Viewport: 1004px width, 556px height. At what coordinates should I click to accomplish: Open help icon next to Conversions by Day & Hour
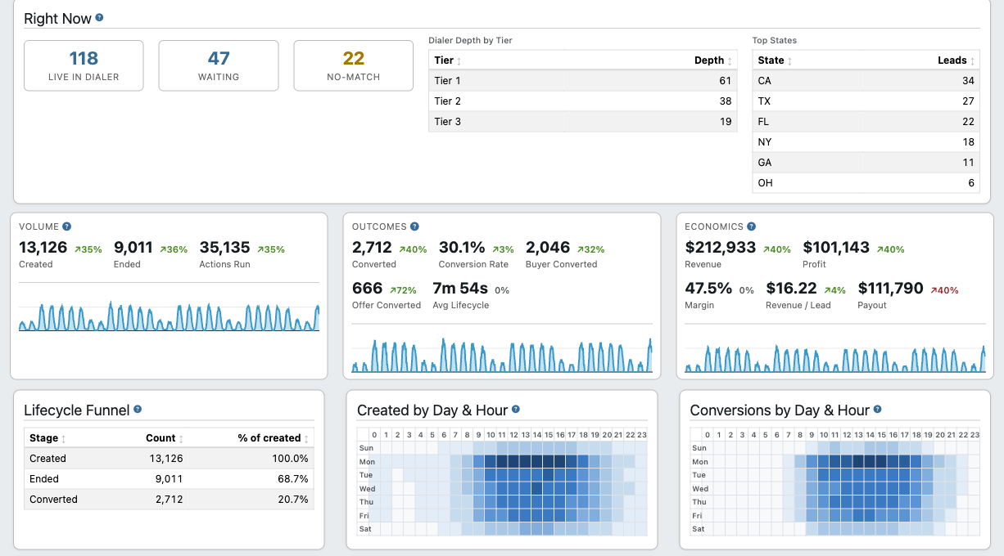pyautogui.click(x=878, y=410)
